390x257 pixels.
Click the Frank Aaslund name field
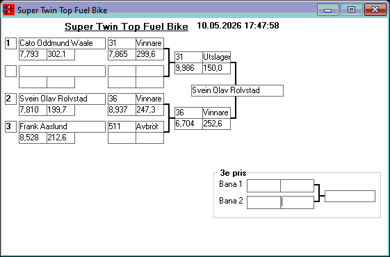click(x=62, y=126)
